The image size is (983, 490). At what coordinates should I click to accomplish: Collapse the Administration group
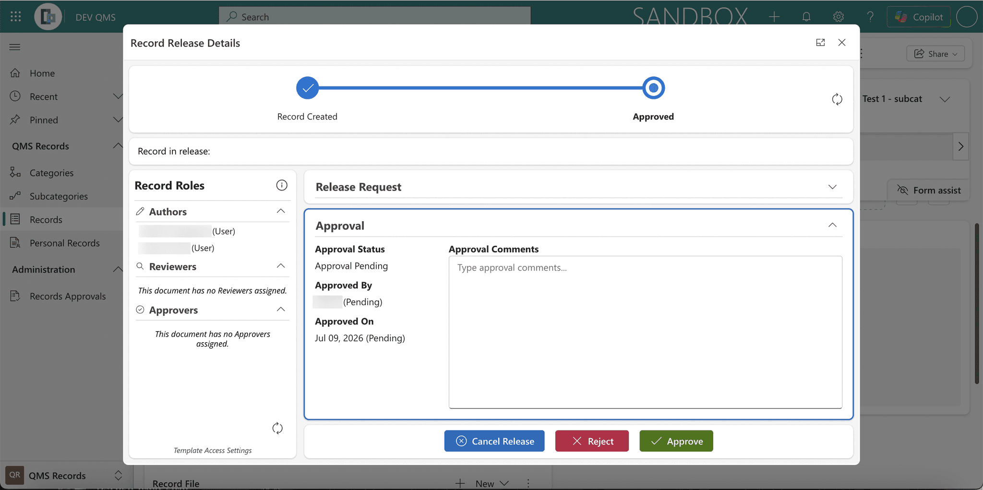[x=118, y=269]
